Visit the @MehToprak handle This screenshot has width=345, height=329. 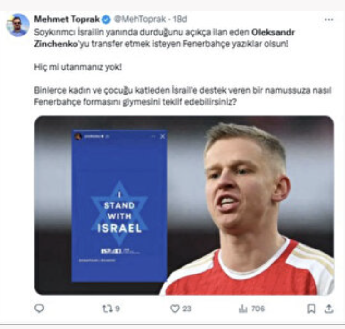pos(140,20)
